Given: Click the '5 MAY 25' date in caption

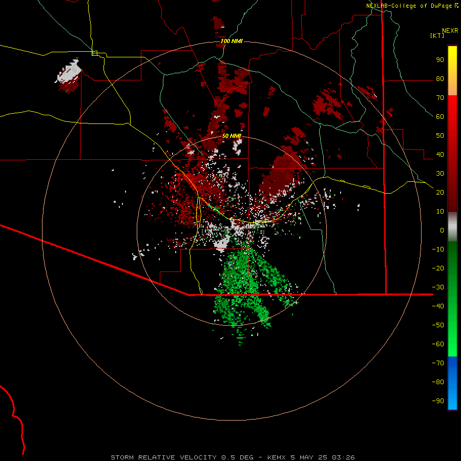Looking at the screenshot, I should pyautogui.click(x=309, y=457).
